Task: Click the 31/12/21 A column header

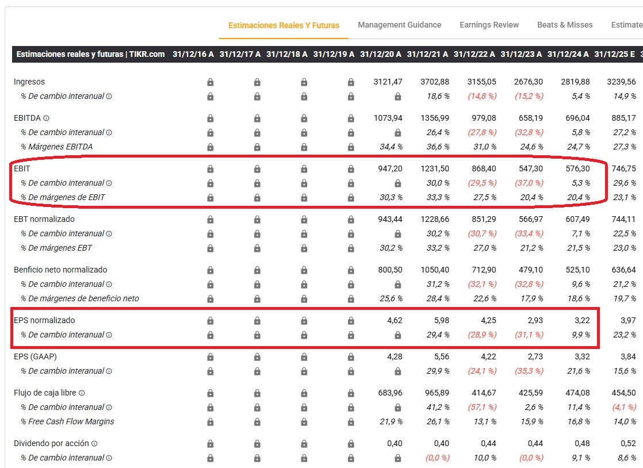Action: tap(427, 54)
